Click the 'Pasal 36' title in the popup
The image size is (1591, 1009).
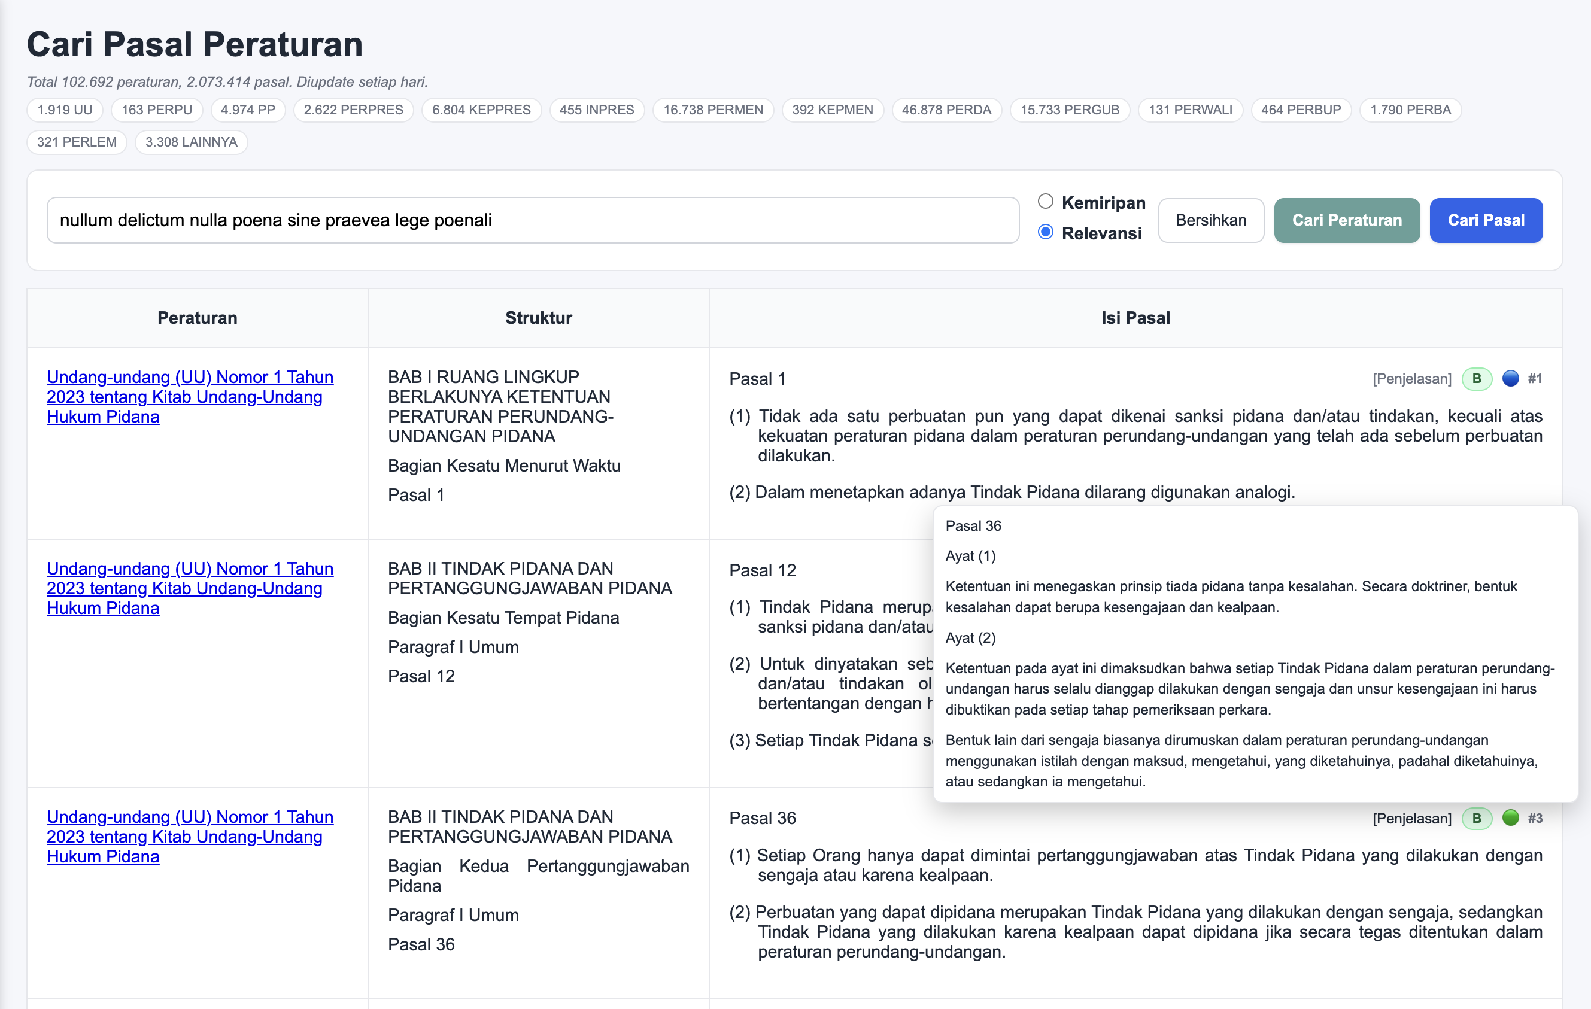point(973,526)
